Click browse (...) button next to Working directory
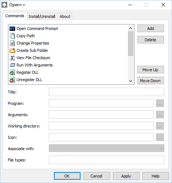The width and height of the screenshot is (172, 183). tap(160, 126)
